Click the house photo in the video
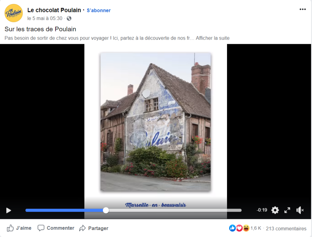This screenshot has width=312, height=237. tap(156, 122)
